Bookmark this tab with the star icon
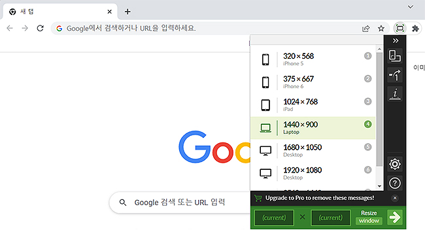Screen dimensions: 425x245 381,29
